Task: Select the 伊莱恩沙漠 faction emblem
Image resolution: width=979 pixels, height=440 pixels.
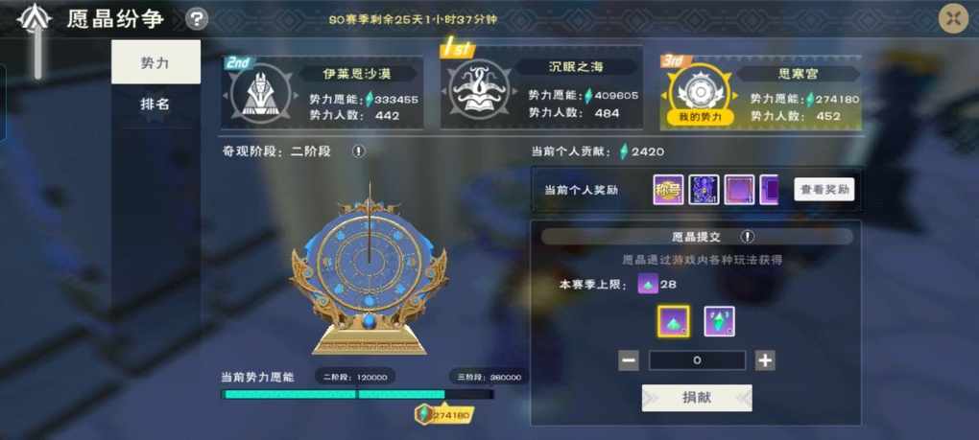Action: pos(260,93)
